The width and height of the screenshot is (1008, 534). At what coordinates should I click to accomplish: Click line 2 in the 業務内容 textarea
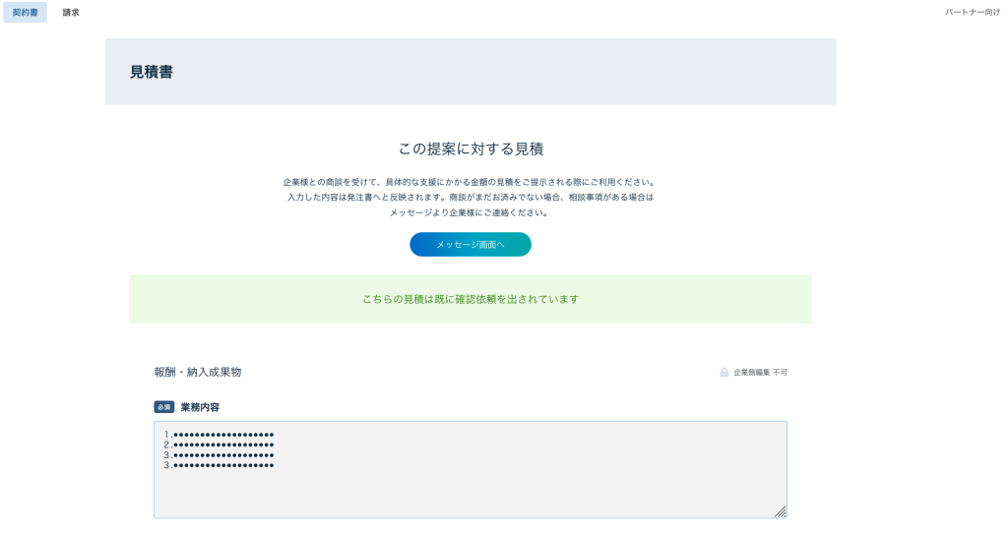pyautogui.click(x=220, y=445)
